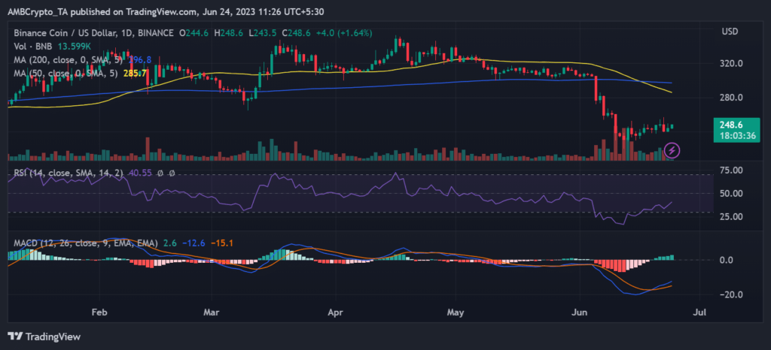Click the blue 296.8 MA value
771x350 pixels.
(x=140, y=60)
